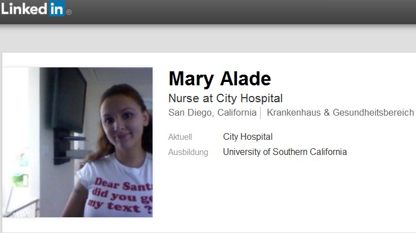The height and width of the screenshot is (233, 416).
Task: Select the headline "Nurse at City Hospital"
Action: [226, 98]
